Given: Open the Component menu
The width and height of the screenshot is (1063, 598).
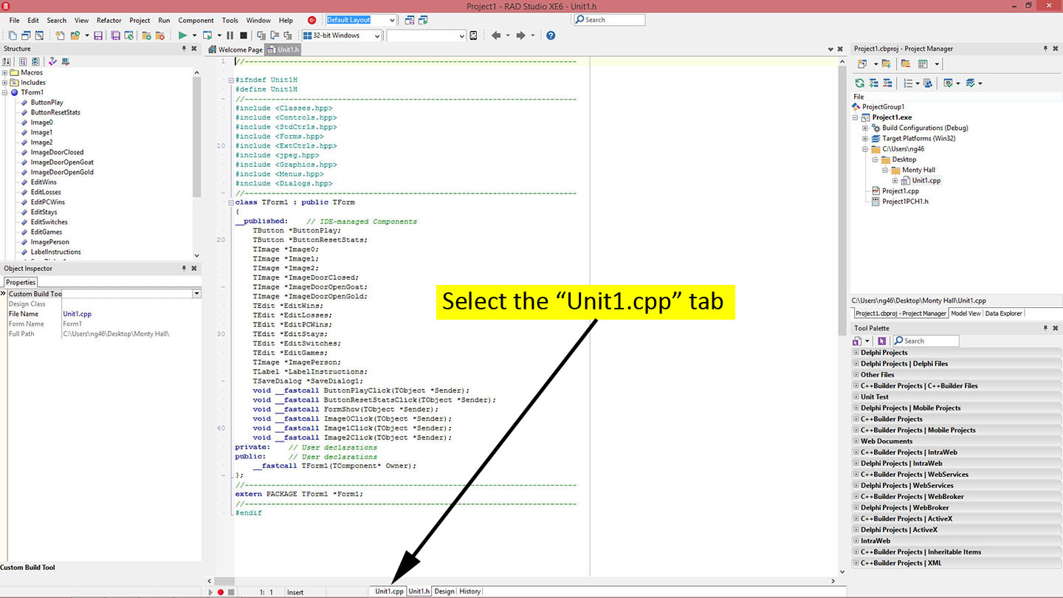Looking at the screenshot, I should [196, 20].
